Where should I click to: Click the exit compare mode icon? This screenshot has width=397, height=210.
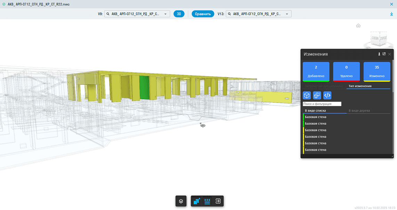[218, 201]
